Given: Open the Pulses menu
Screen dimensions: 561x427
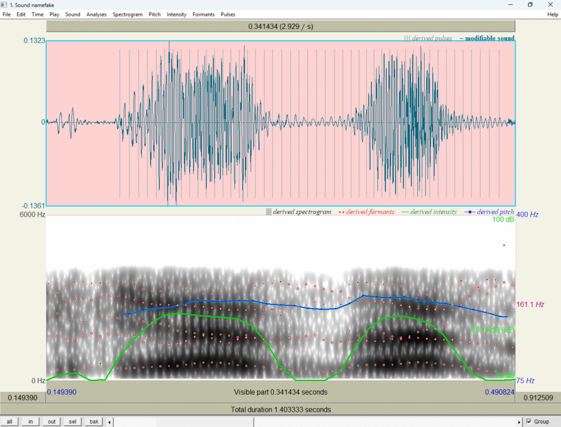Looking at the screenshot, I should coord(228,14).
